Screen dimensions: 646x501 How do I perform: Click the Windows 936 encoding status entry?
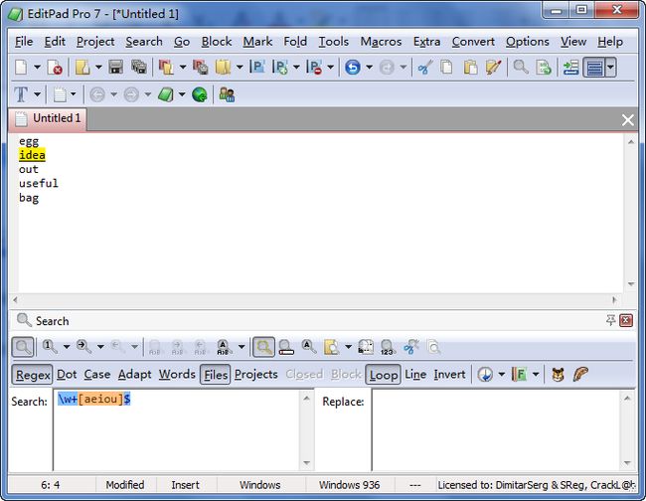(350, 485)
